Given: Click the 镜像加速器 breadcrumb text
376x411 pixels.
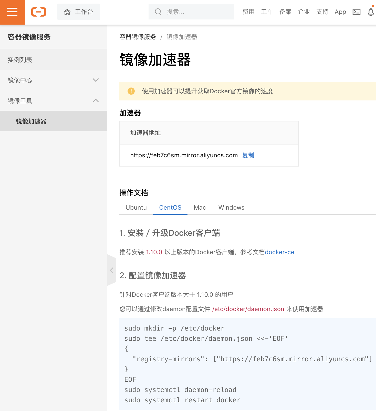Looking at the screenshot, I should tap(182, 37).
